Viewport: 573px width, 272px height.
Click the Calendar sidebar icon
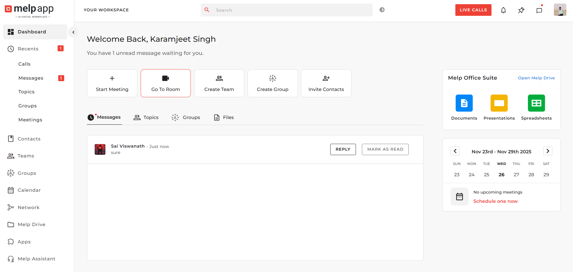(x=11, y=190)
